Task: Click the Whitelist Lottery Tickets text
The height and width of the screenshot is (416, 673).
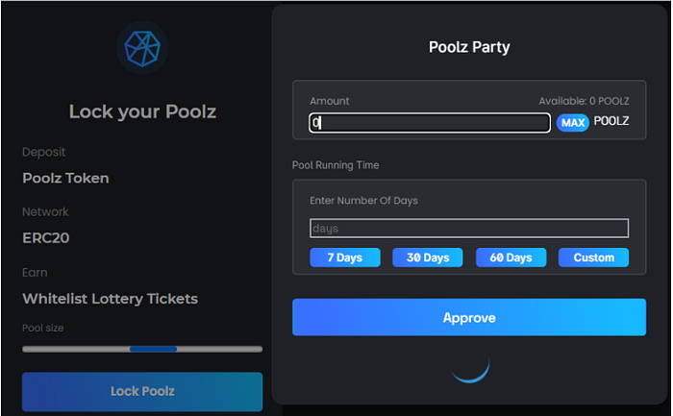Action: [111, 299]
